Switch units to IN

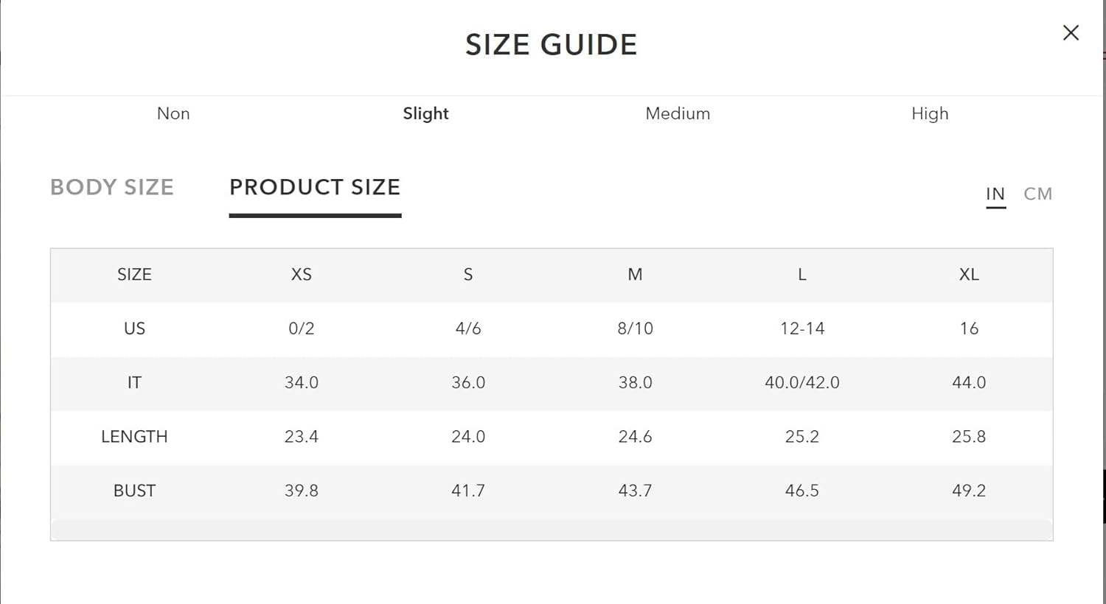pos(995,194)
